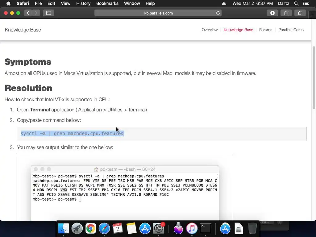The width and height of the screenshot is (316, 237).
Task: Open the Edit menu
Action: [x=51, y=3]
